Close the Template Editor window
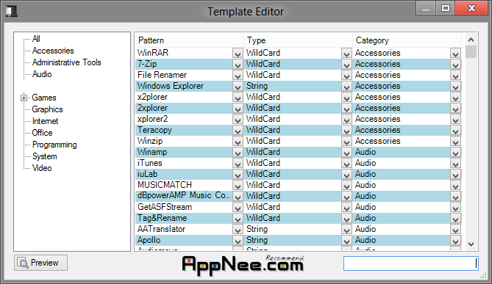The image size is (492, 284). coord(471,8)
